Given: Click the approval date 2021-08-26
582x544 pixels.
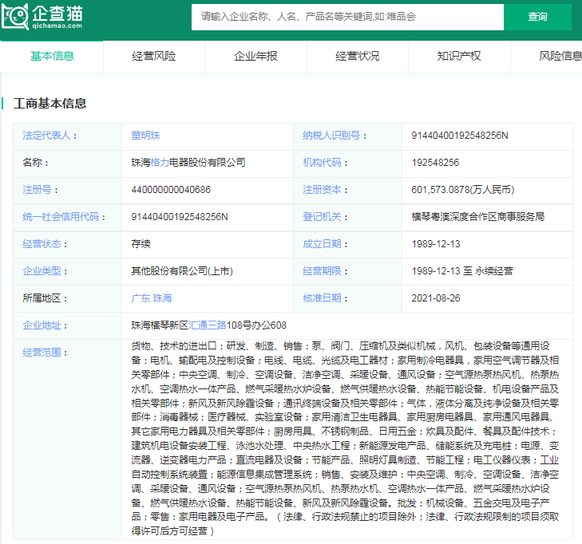Looking at the screenshot, I should click(x=436, y=298).
